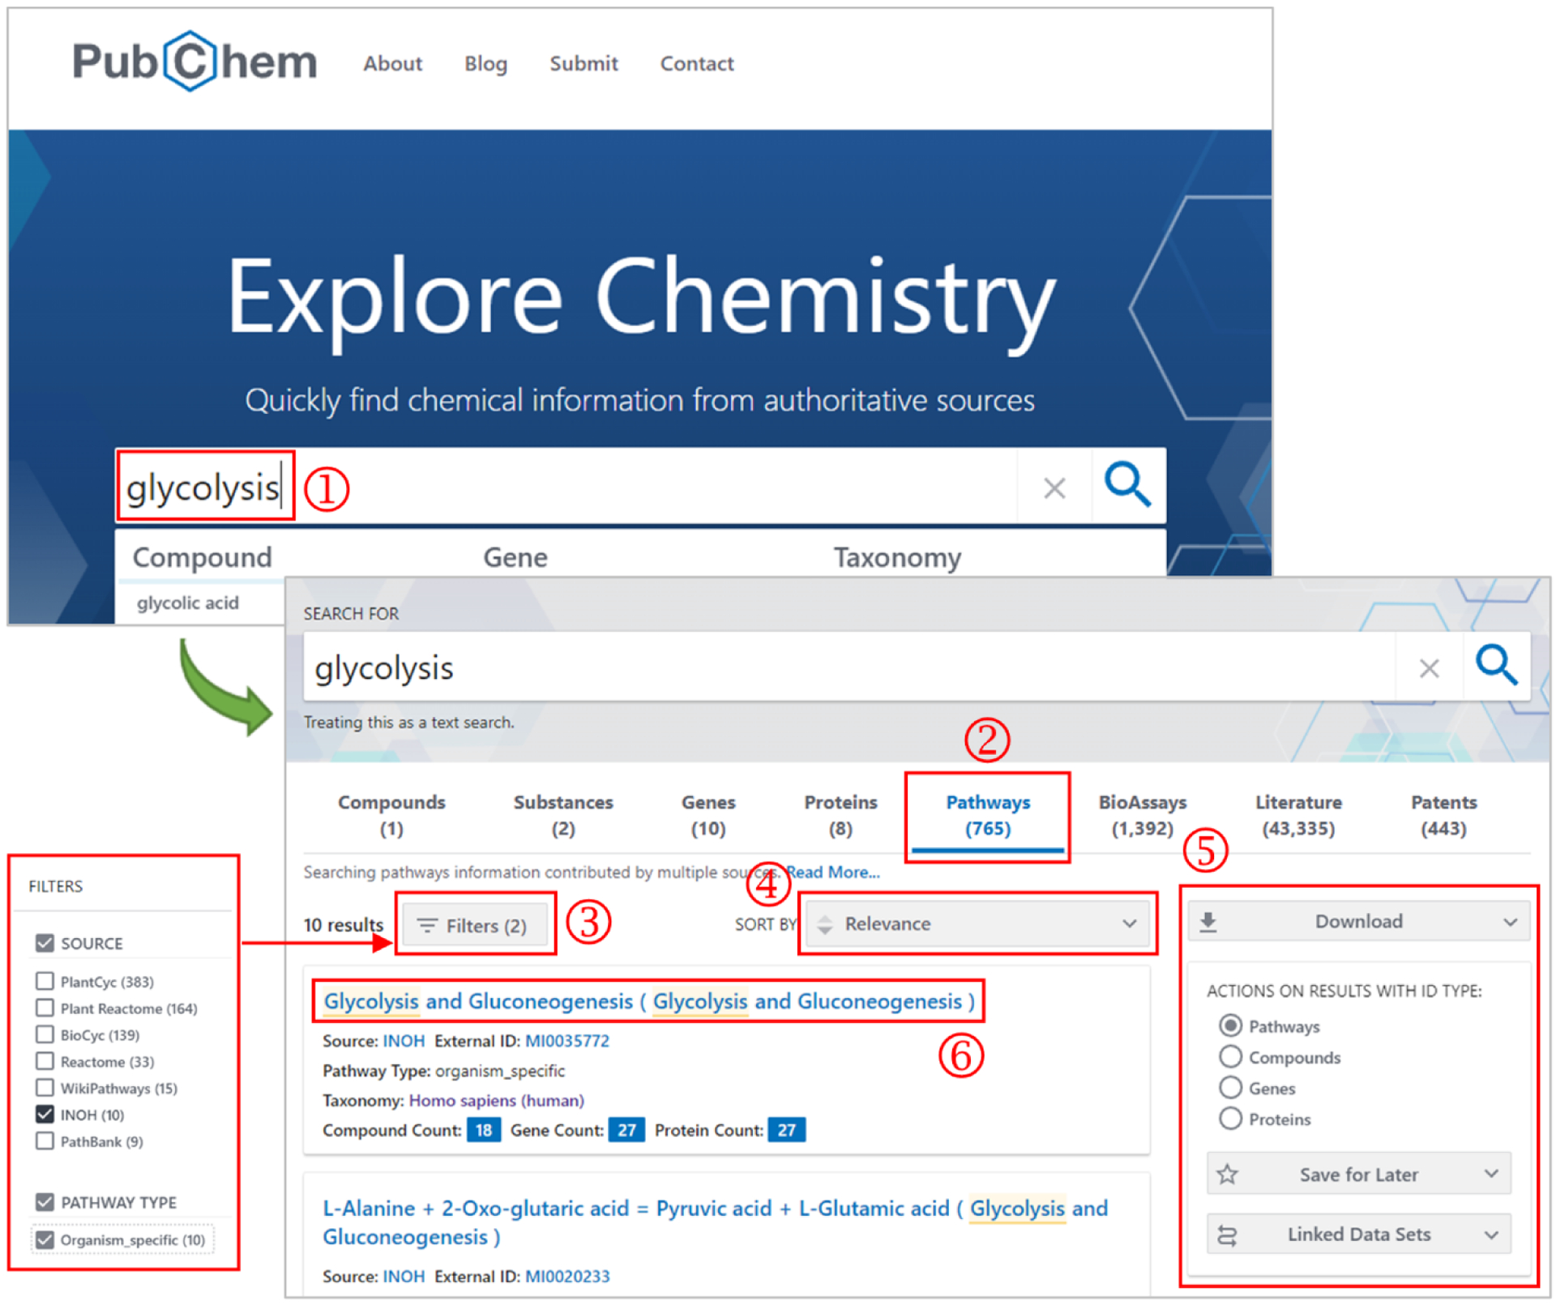1556x1305 pixels.
Task: Click the Compound suggestion column header
Action: coord(202,557)
